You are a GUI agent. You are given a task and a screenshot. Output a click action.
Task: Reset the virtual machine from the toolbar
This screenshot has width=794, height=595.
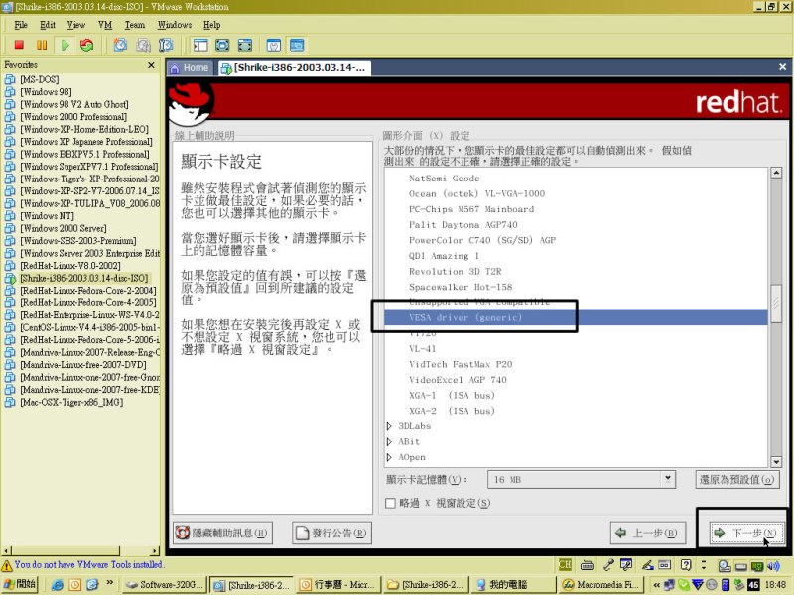[x=87, y=45]
